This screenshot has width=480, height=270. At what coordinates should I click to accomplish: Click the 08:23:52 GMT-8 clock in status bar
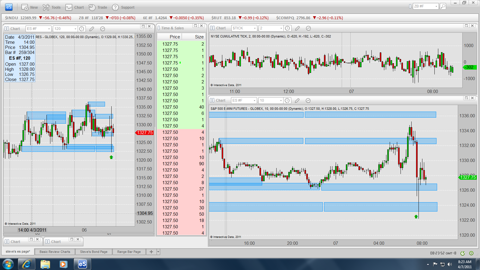pos(443,253)
